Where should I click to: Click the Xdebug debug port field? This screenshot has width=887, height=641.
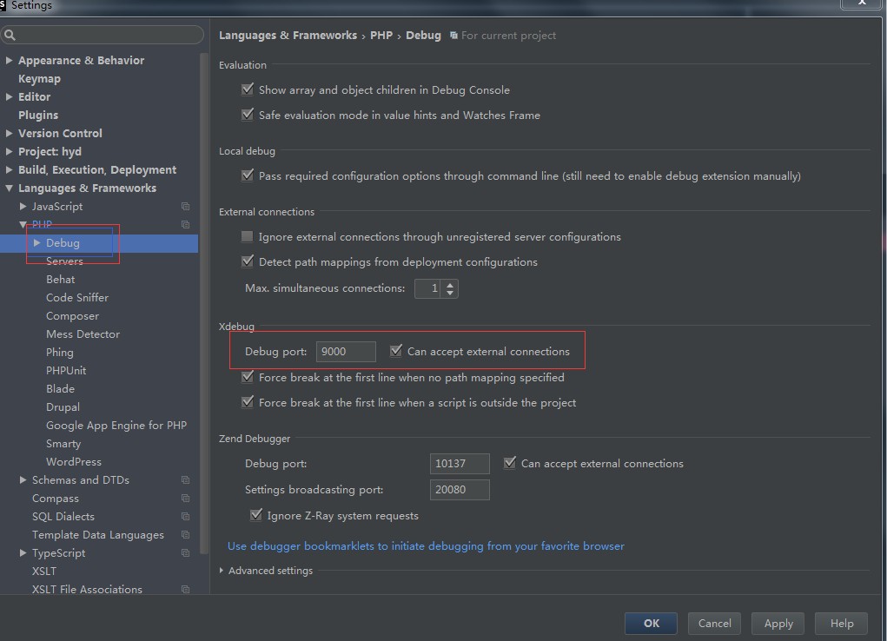pyautogui.click(x=345, y=351)
